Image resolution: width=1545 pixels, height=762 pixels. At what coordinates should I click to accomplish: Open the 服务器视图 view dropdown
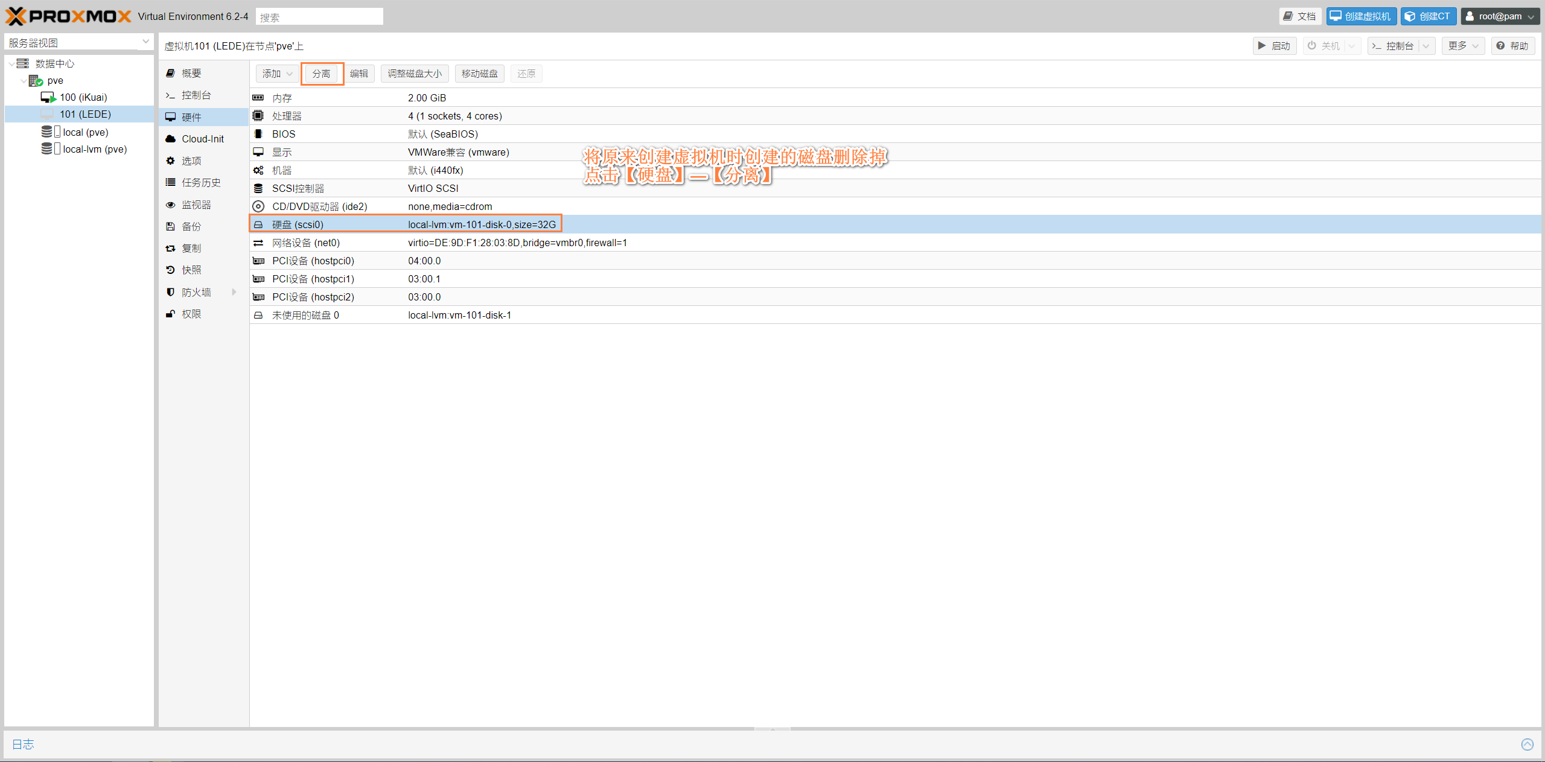coord(145,42)
